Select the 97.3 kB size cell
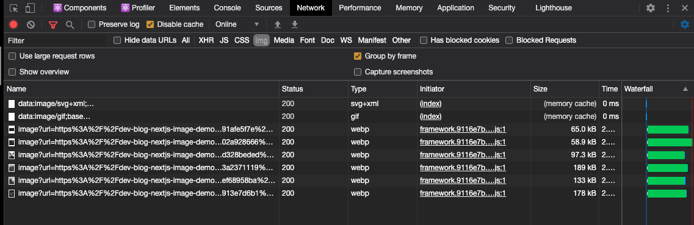The image size is (694, 225). click(x=565, y=155)
